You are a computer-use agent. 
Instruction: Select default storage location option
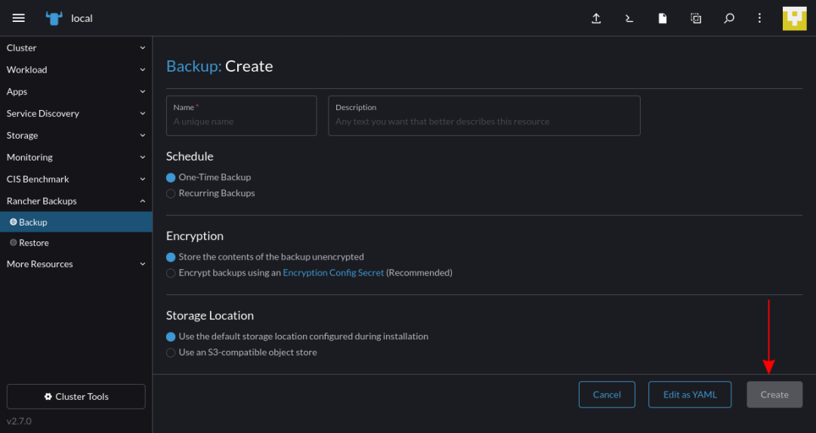[x=171, y=337]
